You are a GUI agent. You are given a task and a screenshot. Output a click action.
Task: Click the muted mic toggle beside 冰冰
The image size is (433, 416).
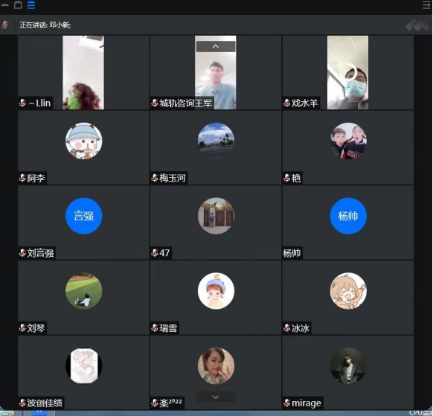pos(287,328)
